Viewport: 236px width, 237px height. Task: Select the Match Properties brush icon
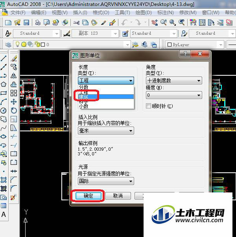[x=103, y=22]
